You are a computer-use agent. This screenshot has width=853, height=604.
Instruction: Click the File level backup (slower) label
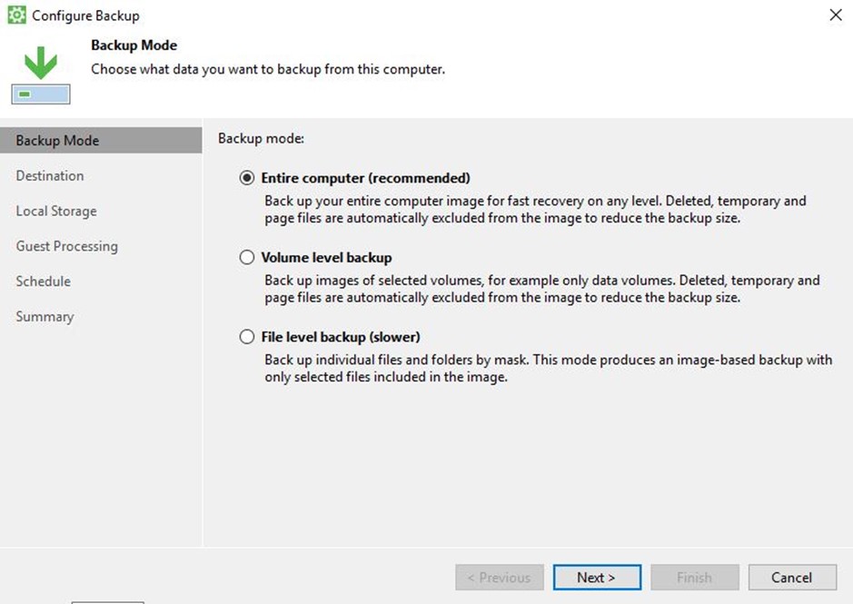point(341,337)
